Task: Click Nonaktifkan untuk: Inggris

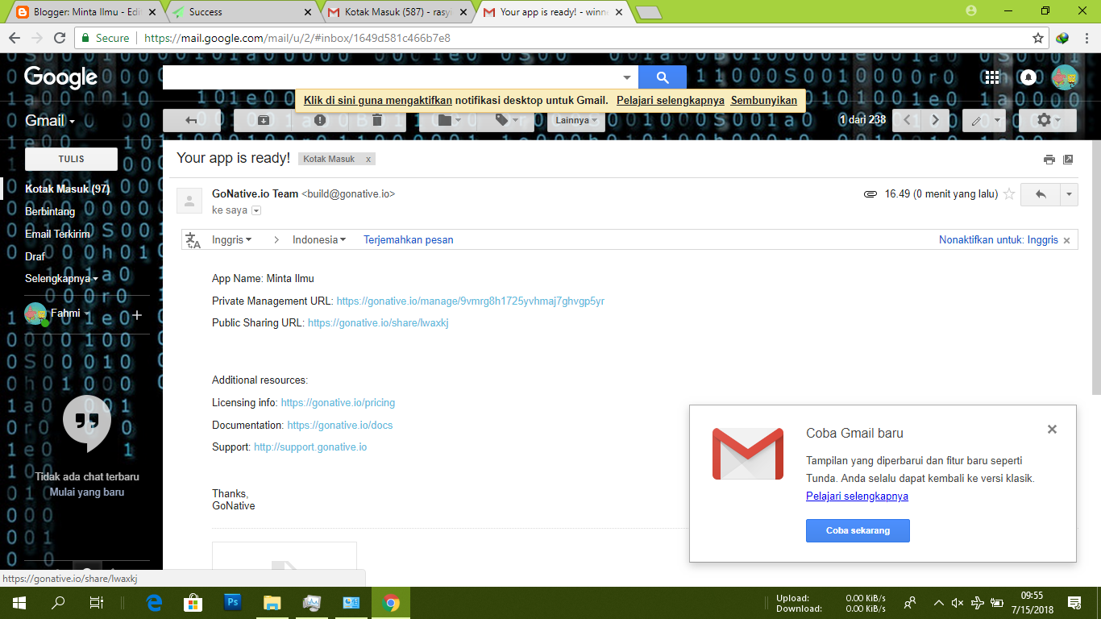Action: 999,239
